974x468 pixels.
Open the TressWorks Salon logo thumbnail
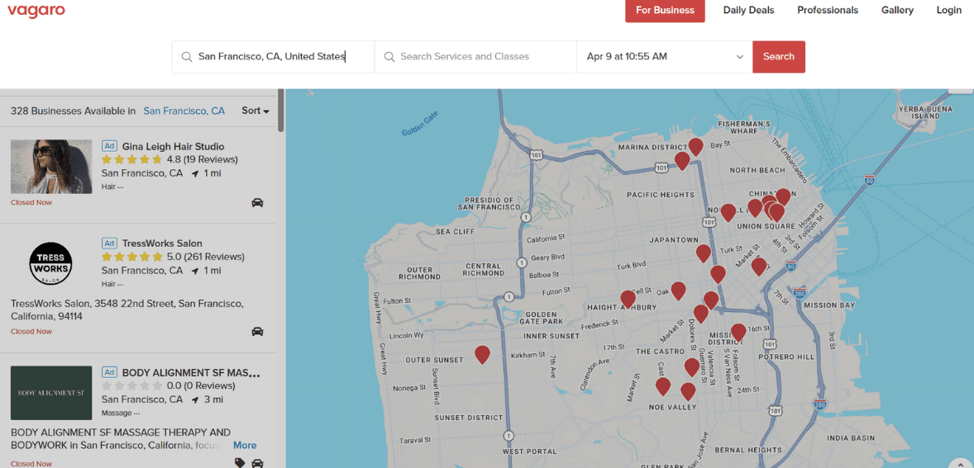pyautogui.click(x=51, y=264)
